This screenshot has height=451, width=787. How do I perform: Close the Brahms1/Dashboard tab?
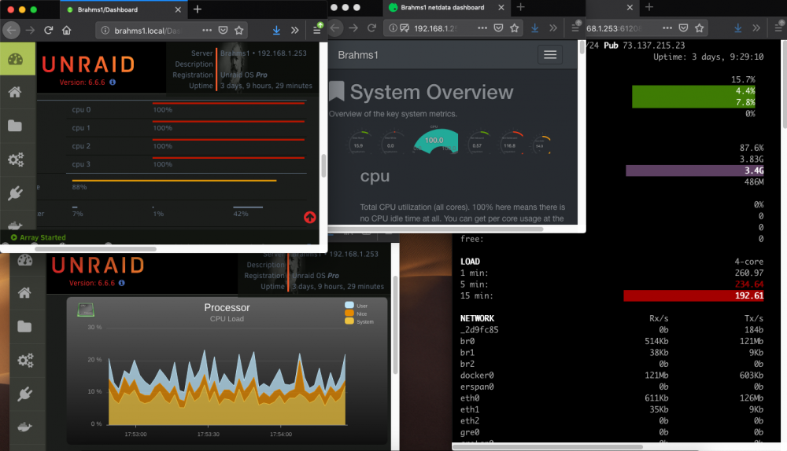pos(178,9)
